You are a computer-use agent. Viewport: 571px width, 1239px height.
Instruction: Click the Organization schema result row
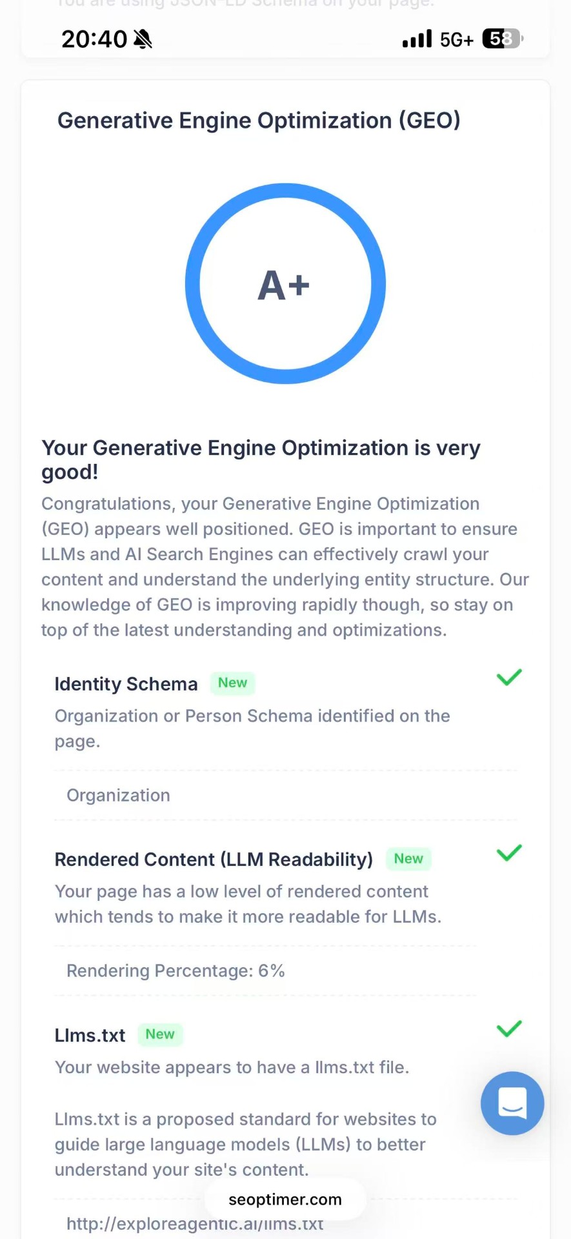[x=119, y=795]
